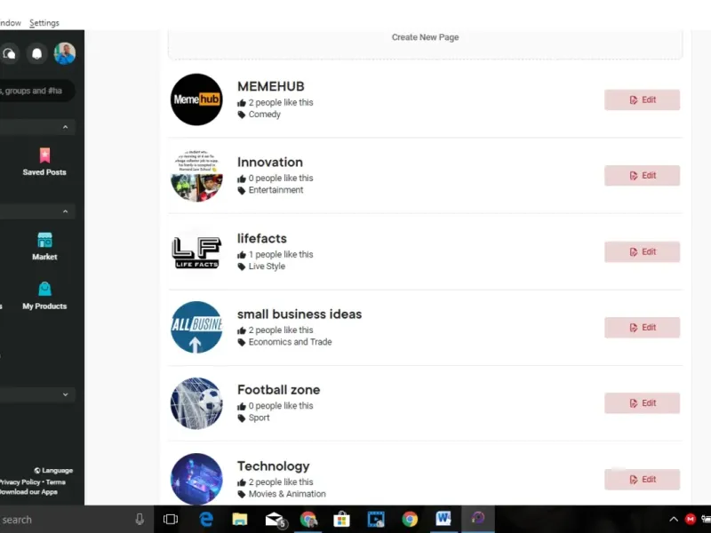Viewport: 711px width, 533px height.
Task: Open the messages chat icon in sidebar
Action: [x=9, y=54]
